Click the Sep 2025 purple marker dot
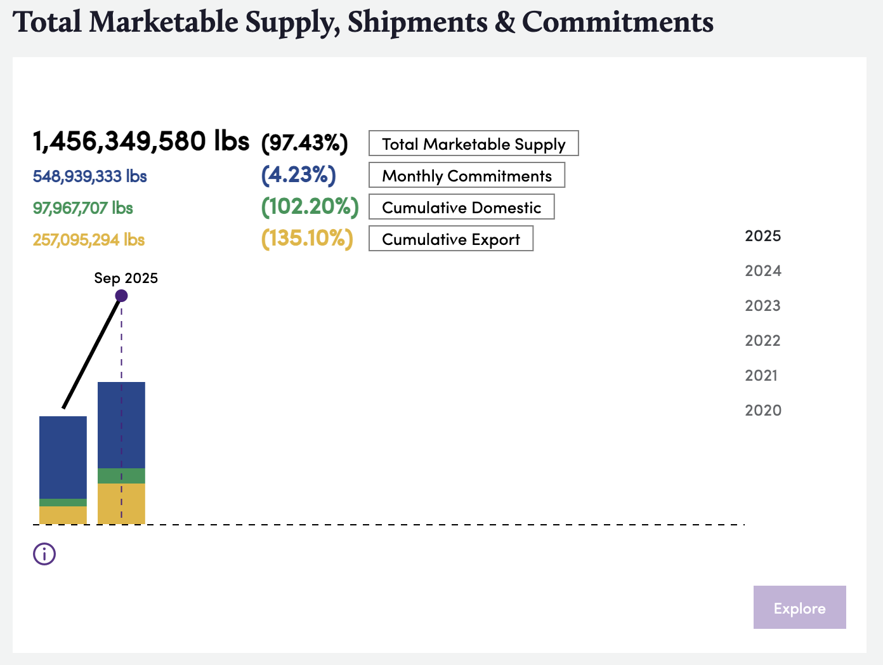 click(x=122, y=296)
